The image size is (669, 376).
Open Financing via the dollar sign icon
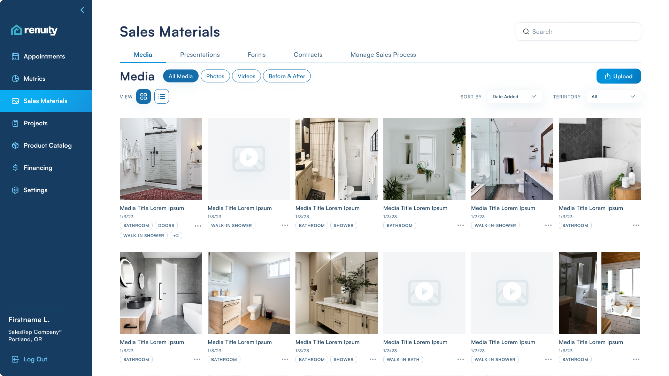click(x=15, y=168)
